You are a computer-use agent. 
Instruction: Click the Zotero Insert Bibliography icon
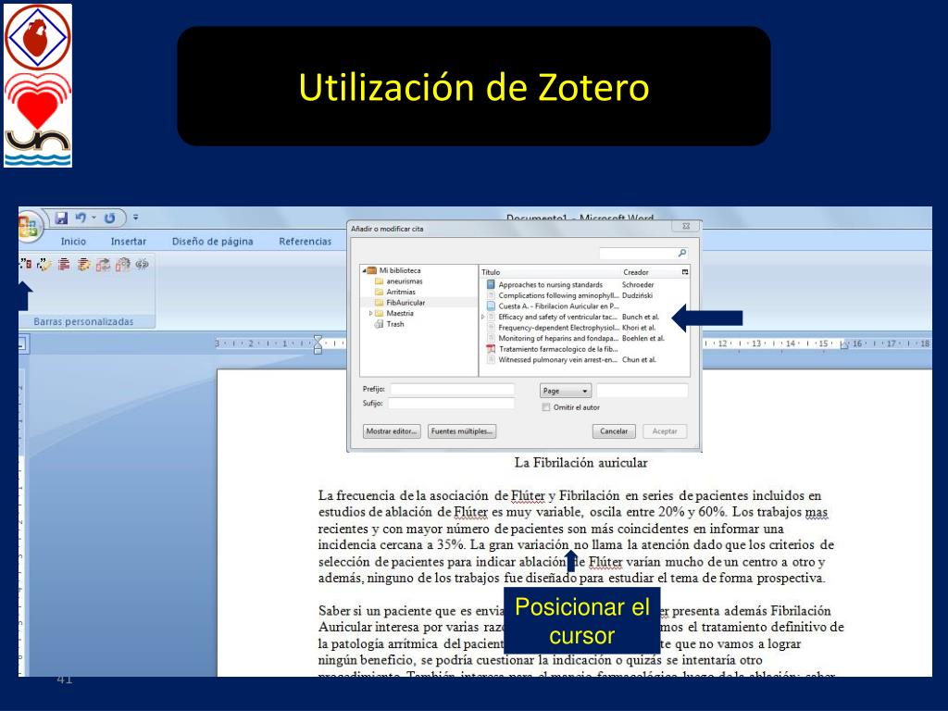(64, 264)
